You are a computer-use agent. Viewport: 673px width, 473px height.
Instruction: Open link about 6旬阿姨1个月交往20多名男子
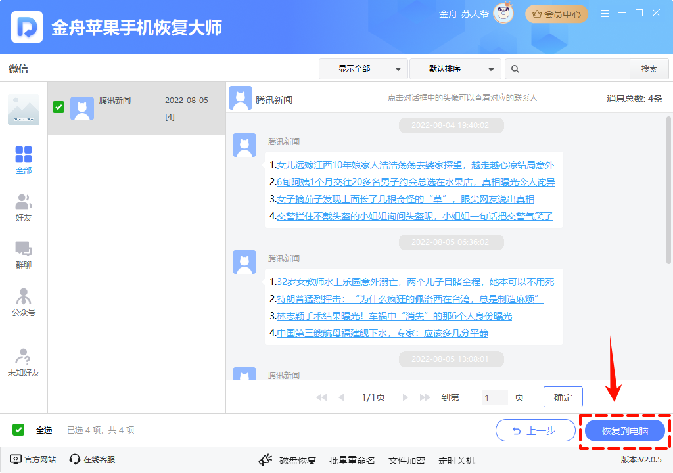click(x=416, y=182)
